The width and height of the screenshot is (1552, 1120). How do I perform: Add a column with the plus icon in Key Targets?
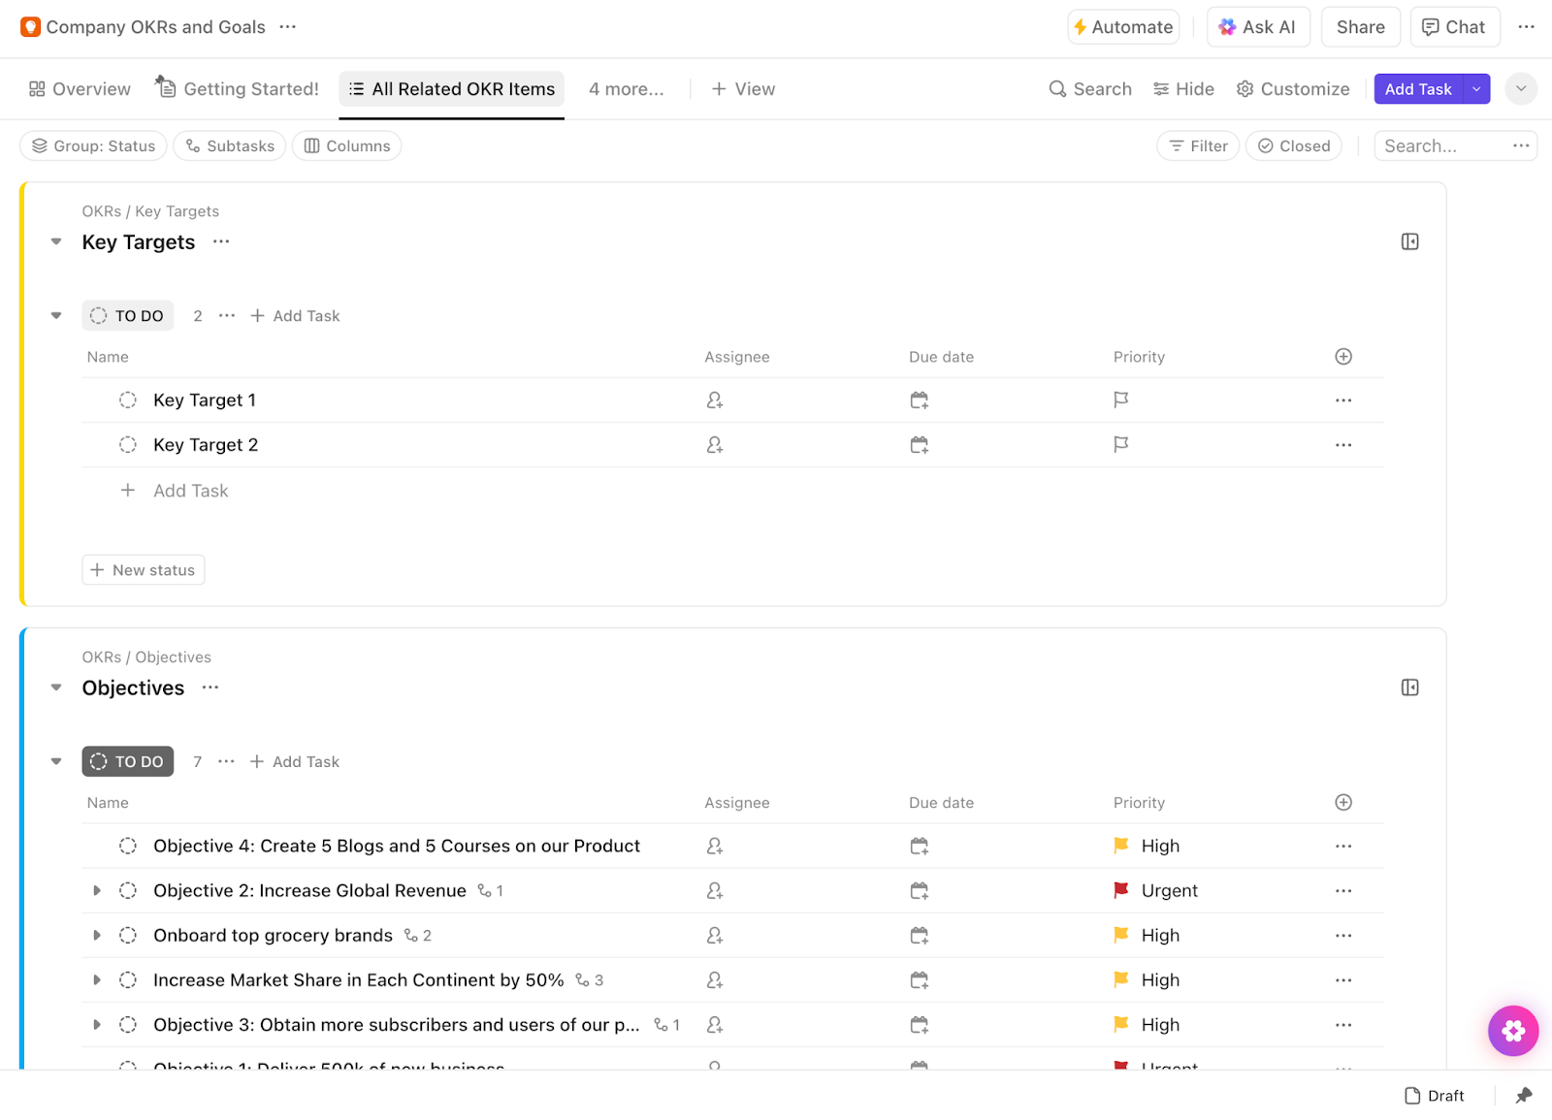(1343, 357)
